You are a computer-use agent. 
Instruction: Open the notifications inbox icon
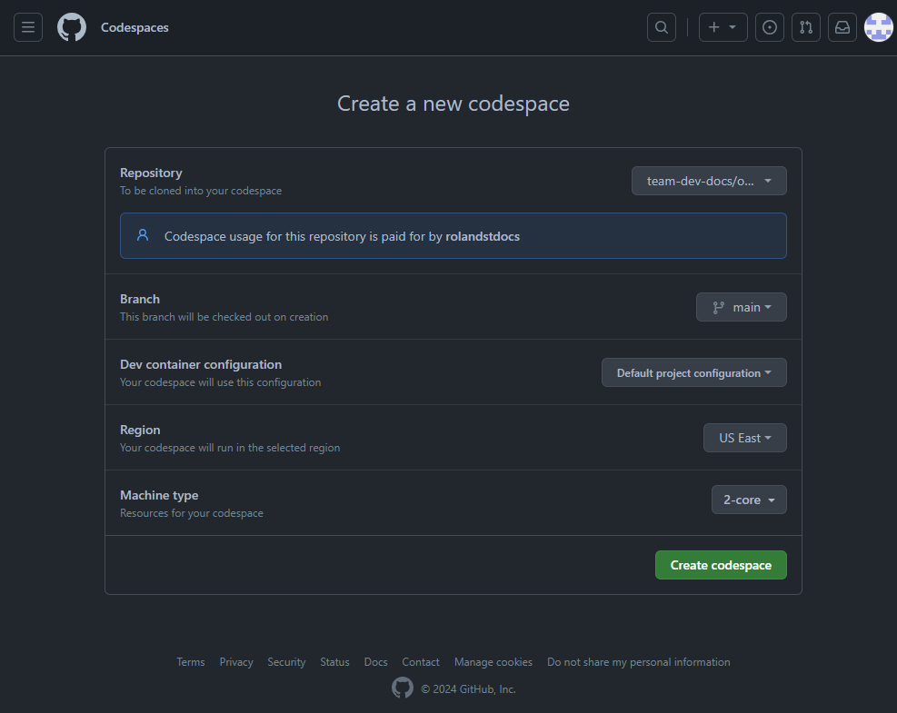pyautogui.click(x=842, y=27)
